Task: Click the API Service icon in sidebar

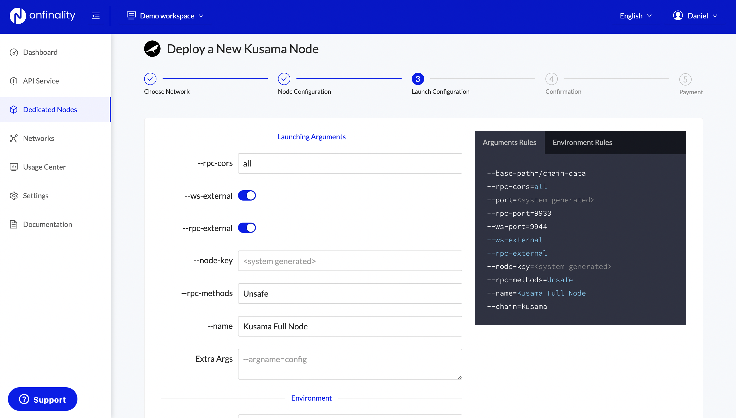Action: [14, 81]
